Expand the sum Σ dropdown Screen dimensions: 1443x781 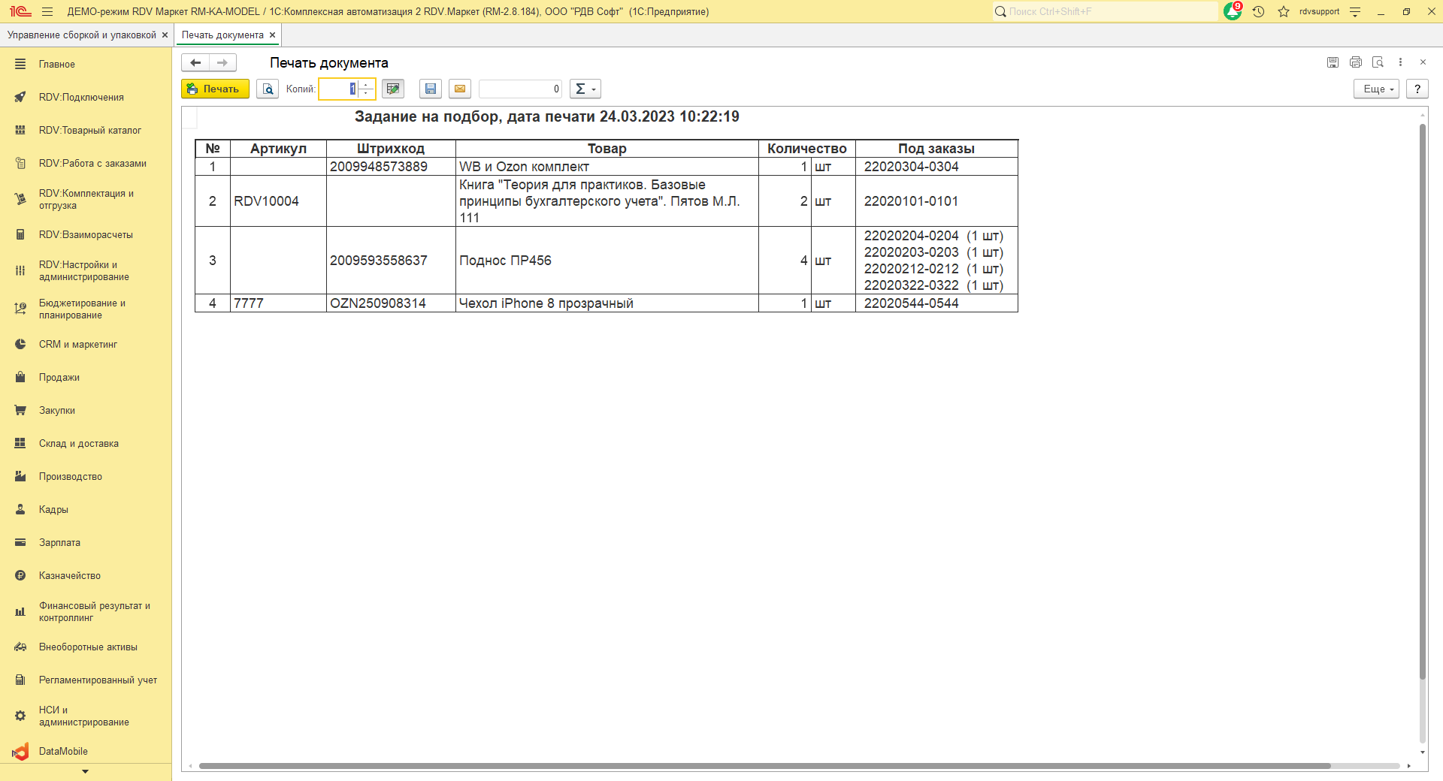pos(585,89)
